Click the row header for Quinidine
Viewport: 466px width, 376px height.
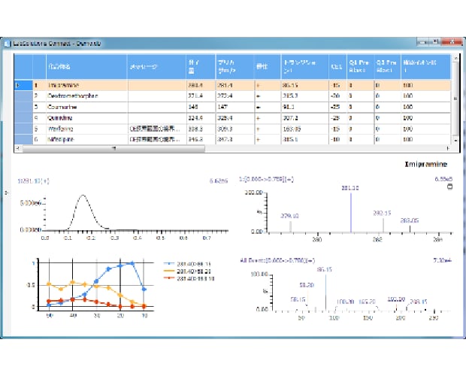pyautogui.click(x=23, y=118)
